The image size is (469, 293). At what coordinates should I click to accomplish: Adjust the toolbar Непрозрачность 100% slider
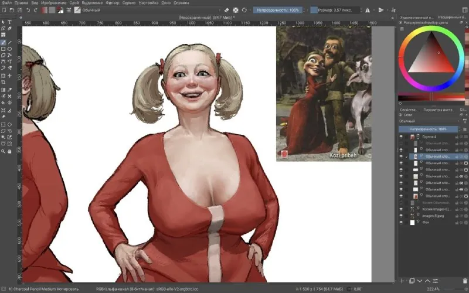(278, 10)
